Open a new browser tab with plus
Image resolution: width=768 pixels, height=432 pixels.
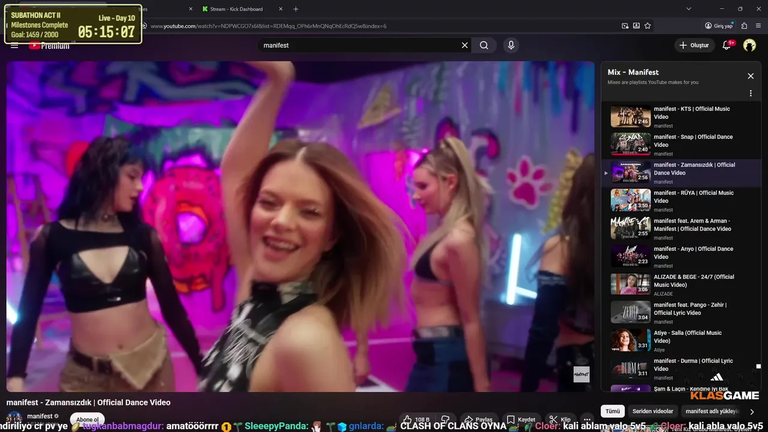pyautogui.click(x=296, y=9)
